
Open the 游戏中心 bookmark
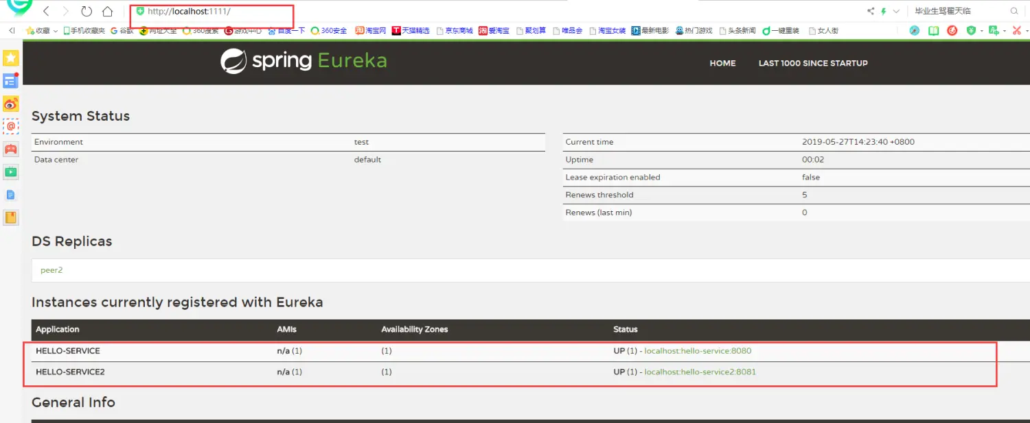pyautogui.click(x=243, y=31)
